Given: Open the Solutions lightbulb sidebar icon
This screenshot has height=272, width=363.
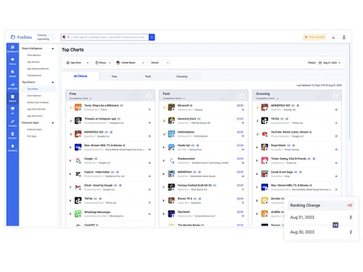Looking at the screenshot, I should click(x=12, y=148).
